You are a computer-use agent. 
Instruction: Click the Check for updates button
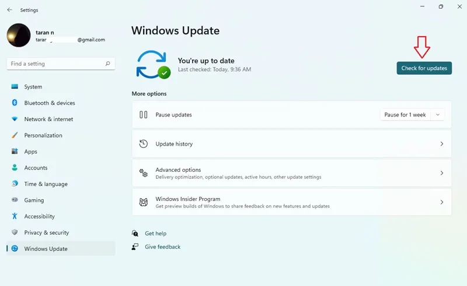pyautogui.click(x=424, y=68)
